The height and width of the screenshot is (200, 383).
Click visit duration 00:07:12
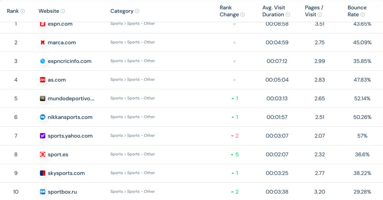click(x=277, y=61)
